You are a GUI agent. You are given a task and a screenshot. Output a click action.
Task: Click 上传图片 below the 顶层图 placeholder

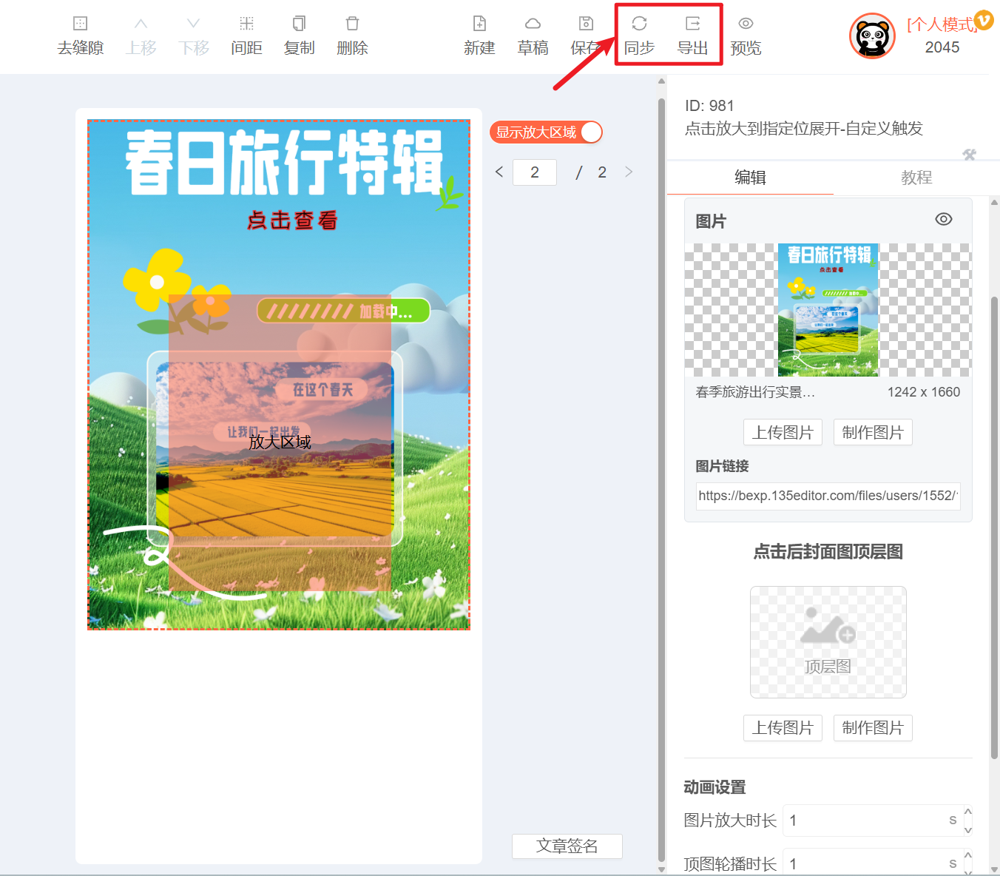tap(783, 728)
